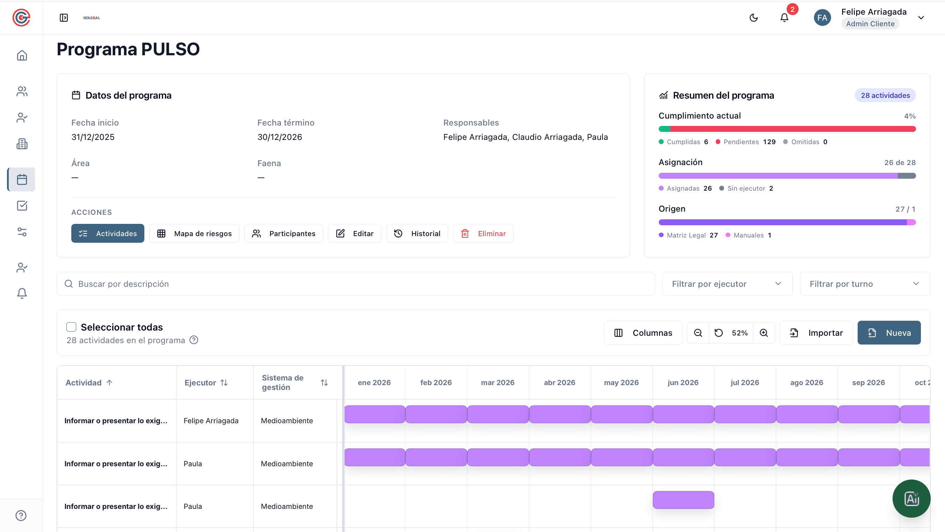Click the Eliminar button
This screenshot has height=532, width=945.
[483, 233]
